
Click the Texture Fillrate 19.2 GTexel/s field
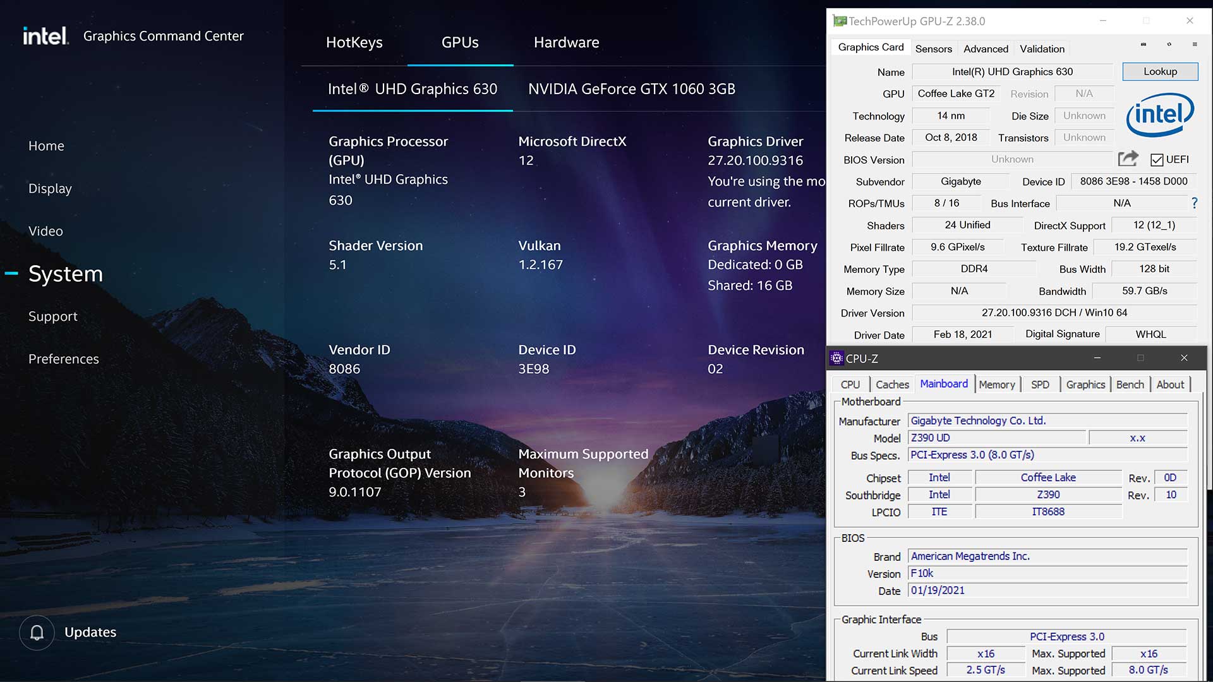(1145, 247)
